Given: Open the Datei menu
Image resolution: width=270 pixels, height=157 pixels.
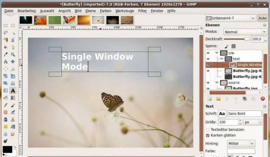Looking at the screenshot, I should 9,11.
